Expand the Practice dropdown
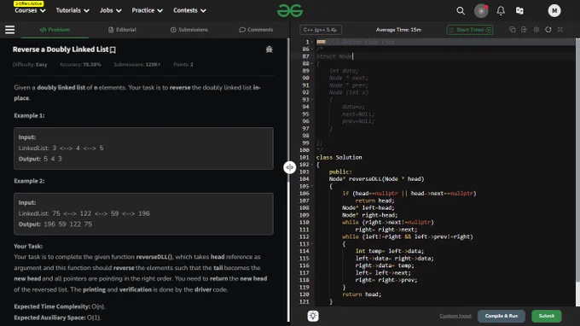Viewport: 580px width, 326px height. coord(148,11)
